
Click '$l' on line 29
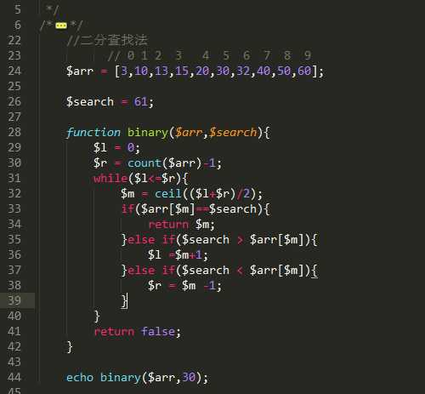coord(100,148)
